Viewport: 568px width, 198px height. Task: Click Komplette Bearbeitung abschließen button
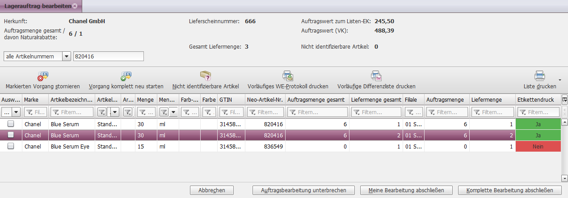point(510,190)
